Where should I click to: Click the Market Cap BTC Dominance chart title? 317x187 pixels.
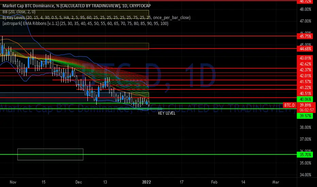click(x=77, y=6)
